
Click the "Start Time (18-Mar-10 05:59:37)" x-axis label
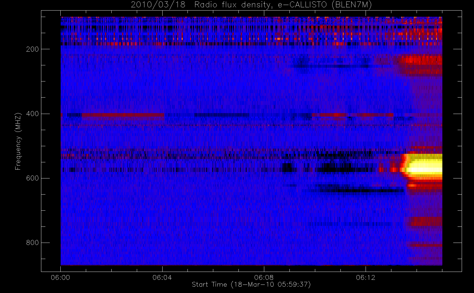click(x=251, y=285)
